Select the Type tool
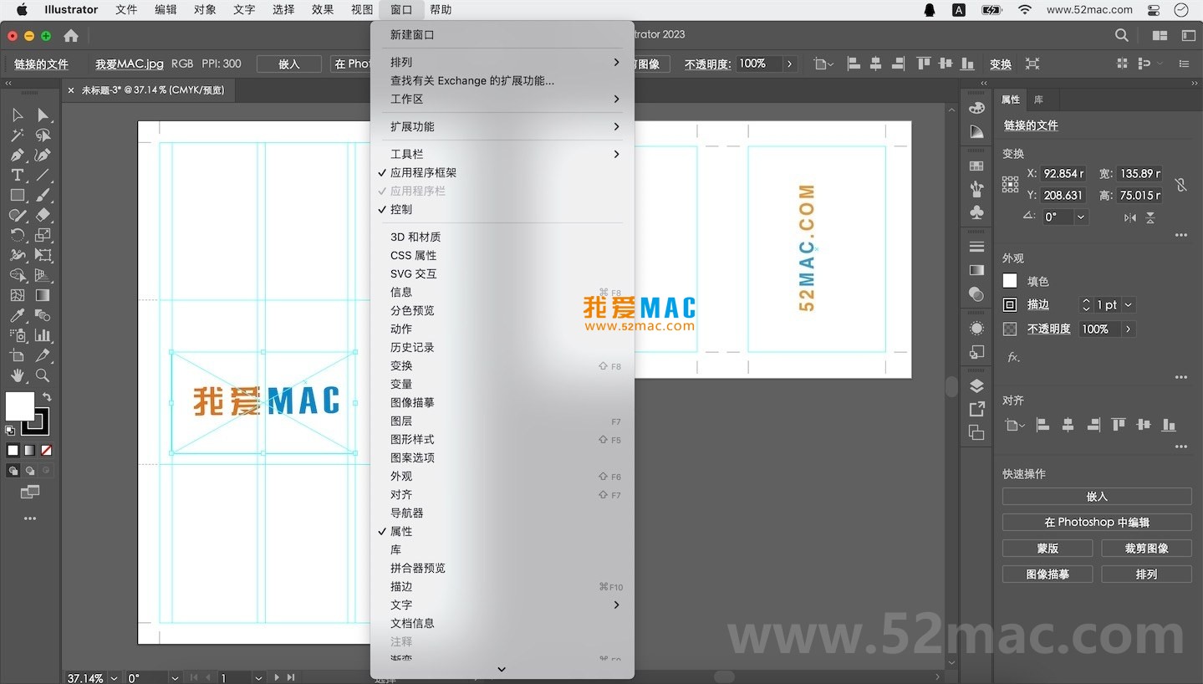 pos(18,175)
